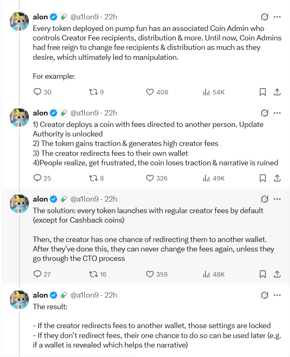This screenshot has height=357, width=290.
Task: Like the tweet with 326 likes
Action: pos(150,178)
